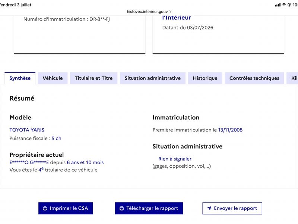298x224 pixels.
Task: Select the Synthèse tab
Action: tap(20, 78)
